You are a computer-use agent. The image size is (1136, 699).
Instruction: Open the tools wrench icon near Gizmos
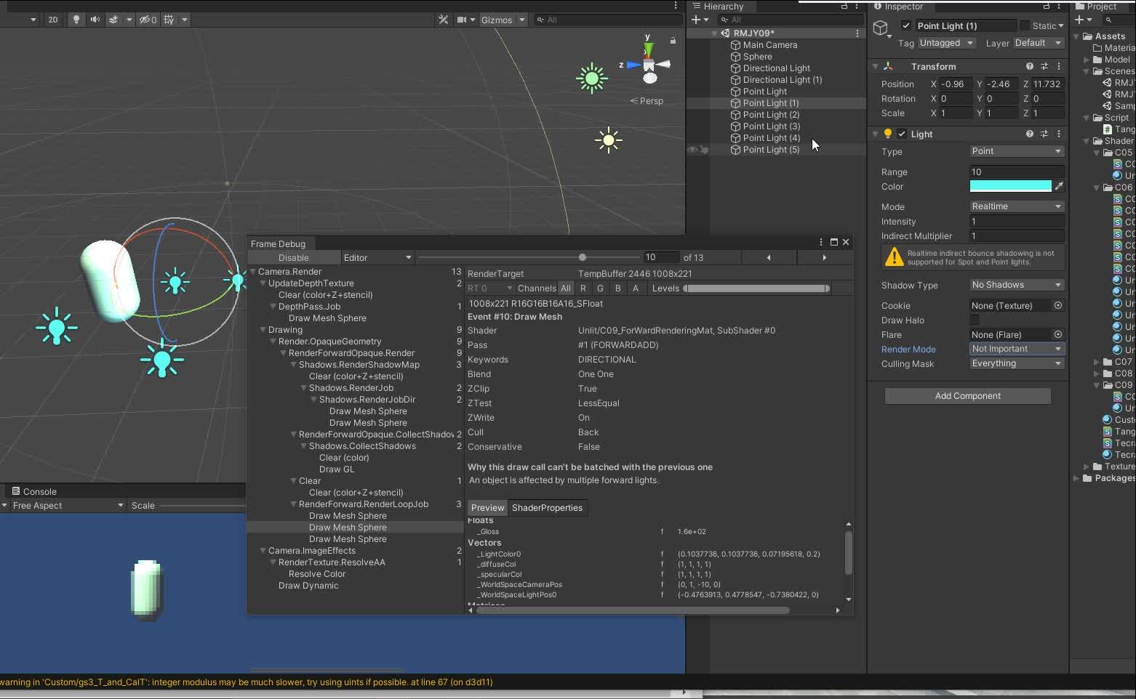tap(443, 20)
